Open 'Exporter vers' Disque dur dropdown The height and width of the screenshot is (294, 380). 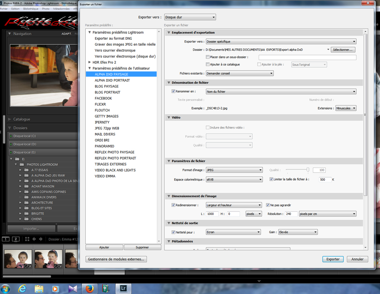[x=190, y=17]
